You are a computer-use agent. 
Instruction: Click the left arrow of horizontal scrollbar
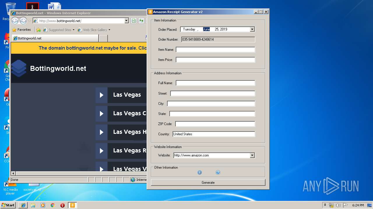click(x=13, y=173)
